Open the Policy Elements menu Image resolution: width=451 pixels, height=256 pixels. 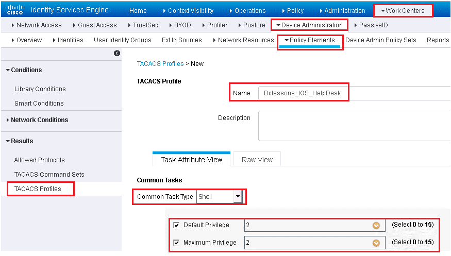coord(310,40)
